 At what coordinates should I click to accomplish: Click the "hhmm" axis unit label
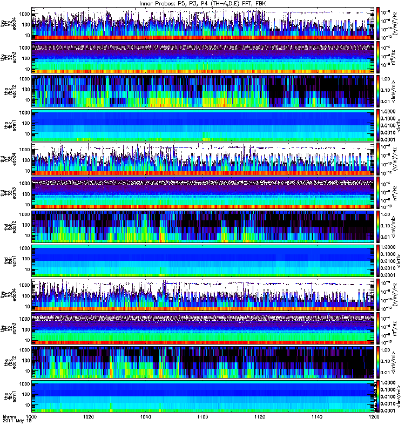(9, 417)
